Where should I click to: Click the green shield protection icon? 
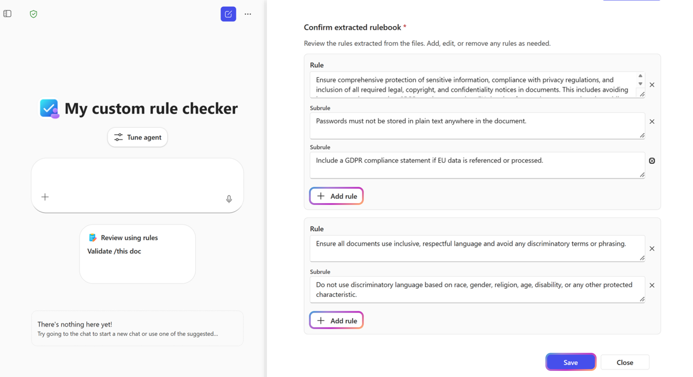coord(34,14)
